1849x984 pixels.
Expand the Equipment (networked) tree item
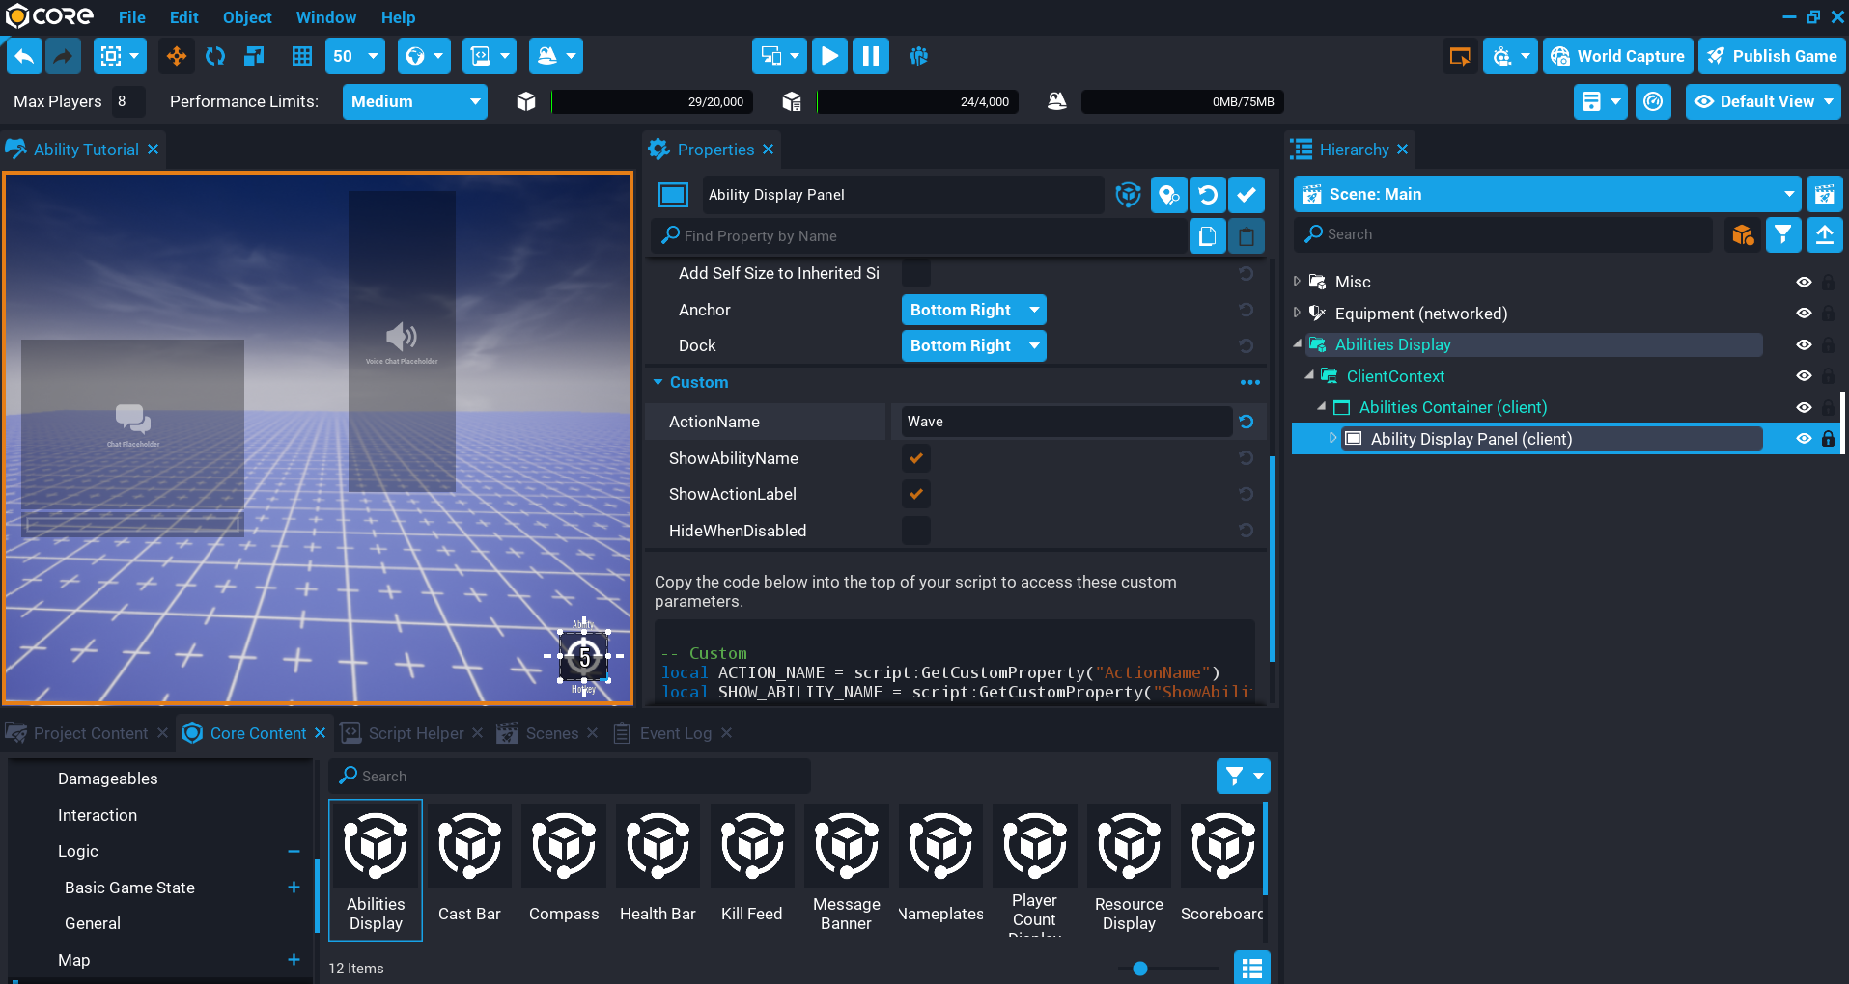pos(1297,313)
